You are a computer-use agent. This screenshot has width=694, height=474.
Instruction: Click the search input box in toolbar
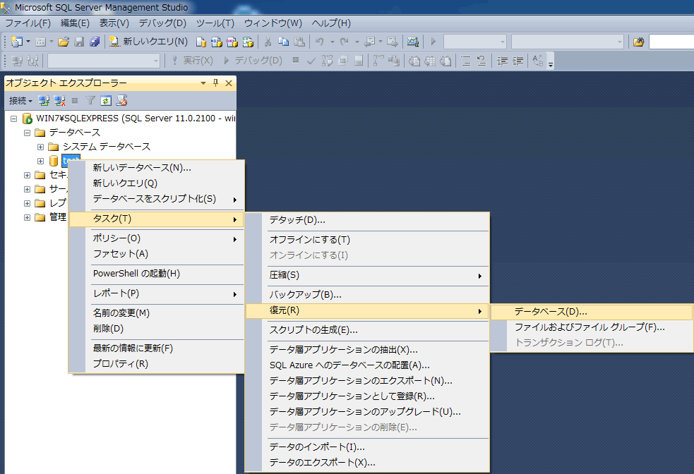[x=671, y=42]
